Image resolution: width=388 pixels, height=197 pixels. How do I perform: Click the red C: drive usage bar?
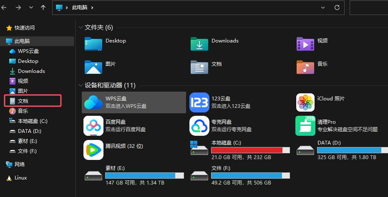(250, 150)
